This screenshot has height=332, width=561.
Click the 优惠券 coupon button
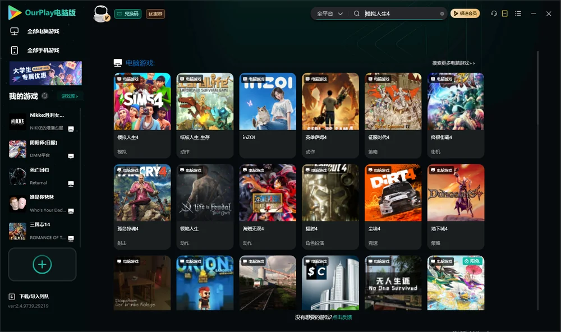[x=155, y=14]
